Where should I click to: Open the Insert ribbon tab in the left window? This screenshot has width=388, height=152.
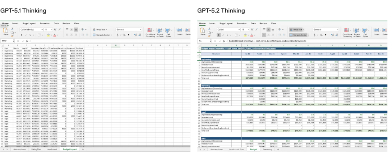pyautogui.click(x=15, y=23)
